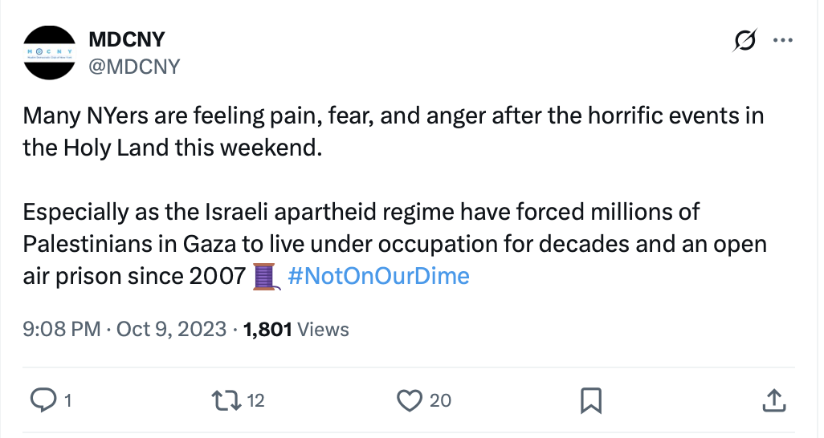This screenshot has height=438, width=824.
Task: Click the reply speech bubble icon
Action: click(42, 399)
